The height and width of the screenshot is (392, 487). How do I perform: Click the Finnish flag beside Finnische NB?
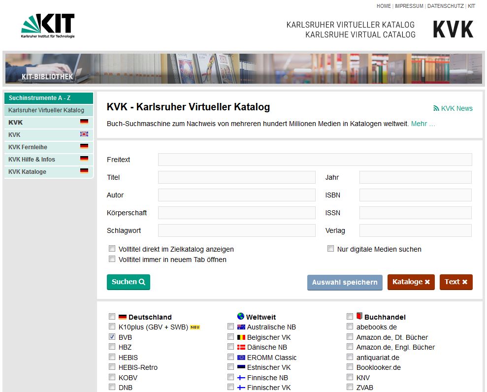tap(241, 378)
